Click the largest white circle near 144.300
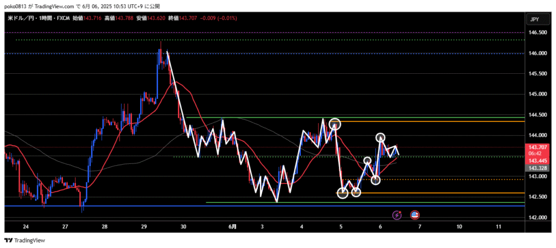Screen dimensions: 556x248 (x=334, y=124)
